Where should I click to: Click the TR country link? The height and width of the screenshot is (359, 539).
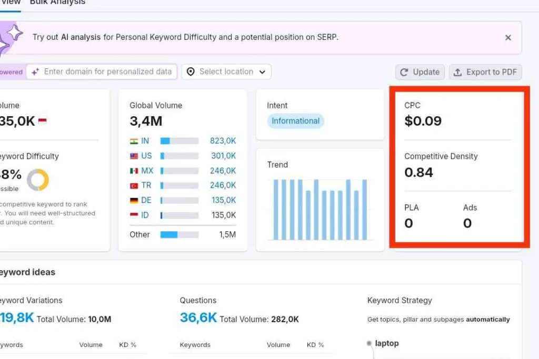146,186
